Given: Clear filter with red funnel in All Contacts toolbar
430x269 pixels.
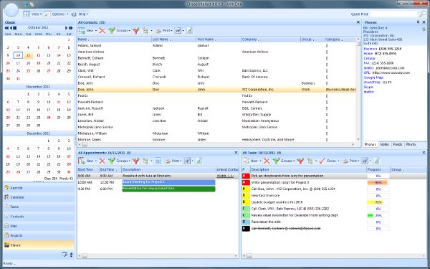Looking at the screenshot, I should [x=136, y=30].
